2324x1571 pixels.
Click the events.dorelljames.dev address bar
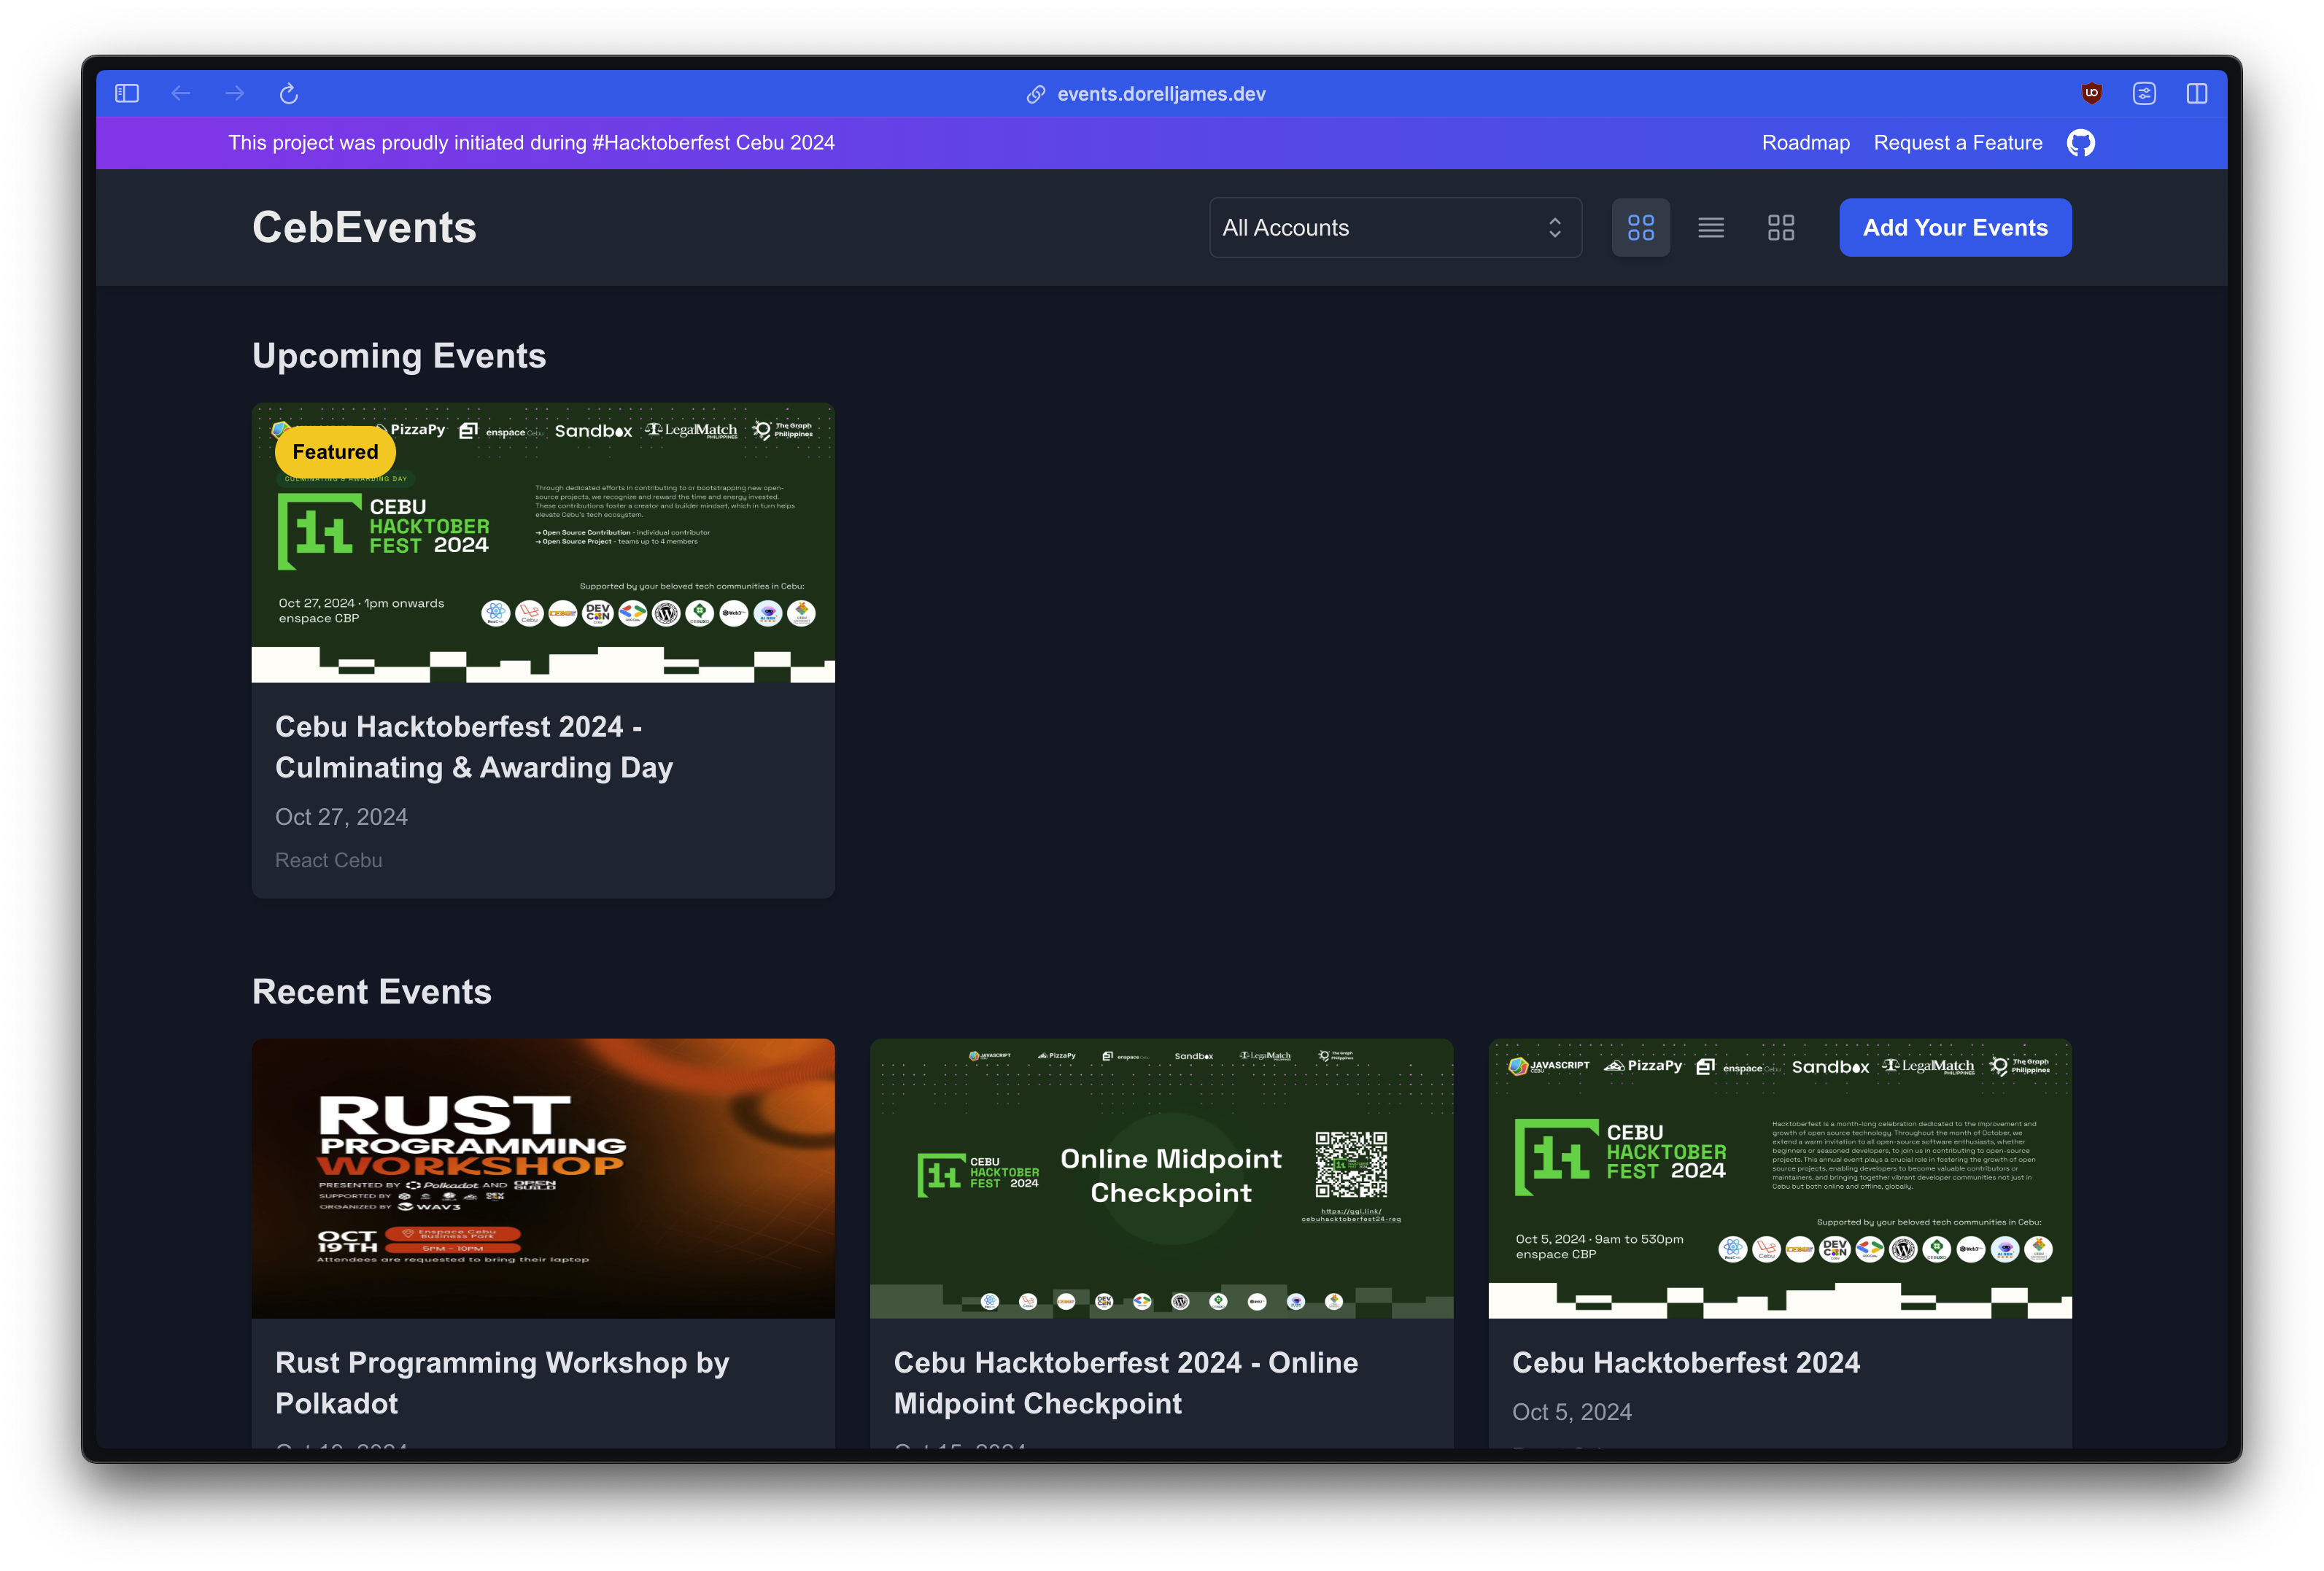[1160, 94]
